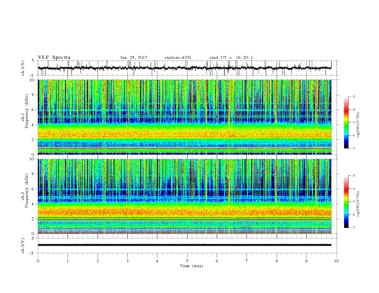The image size is (379, 293).
Task: Click the "ch.3(V)" axis label
Action: point(23,246)
